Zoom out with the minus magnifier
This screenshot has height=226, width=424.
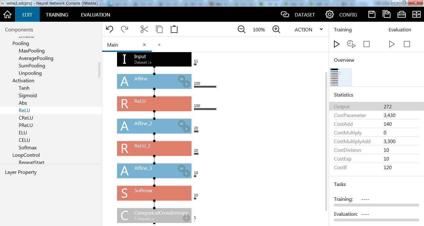click(241, 29)
